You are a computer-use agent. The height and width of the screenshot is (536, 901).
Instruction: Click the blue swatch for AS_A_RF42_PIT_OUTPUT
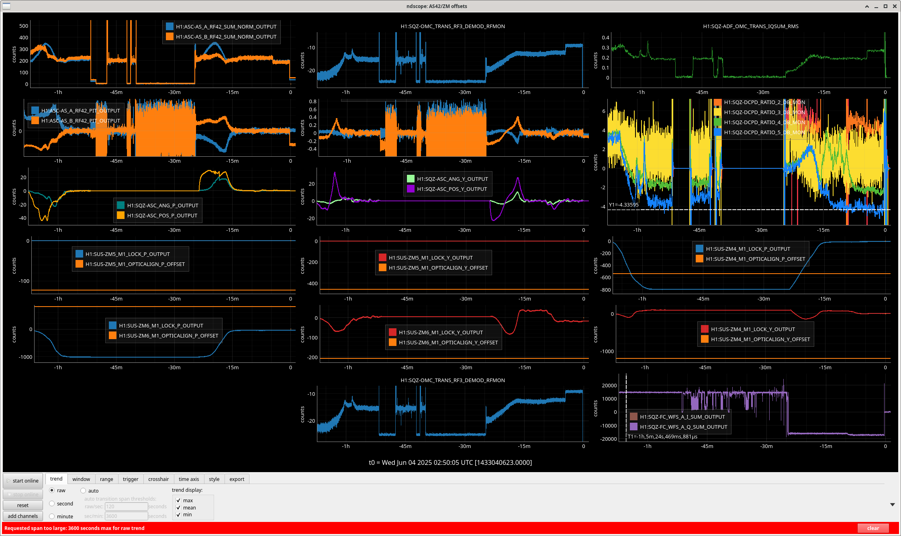click(35, 110)
